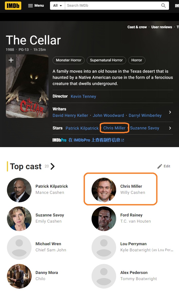Select the Monster Horror genre chip
Screen dimensions: 179x295
(x=68, y=60)
